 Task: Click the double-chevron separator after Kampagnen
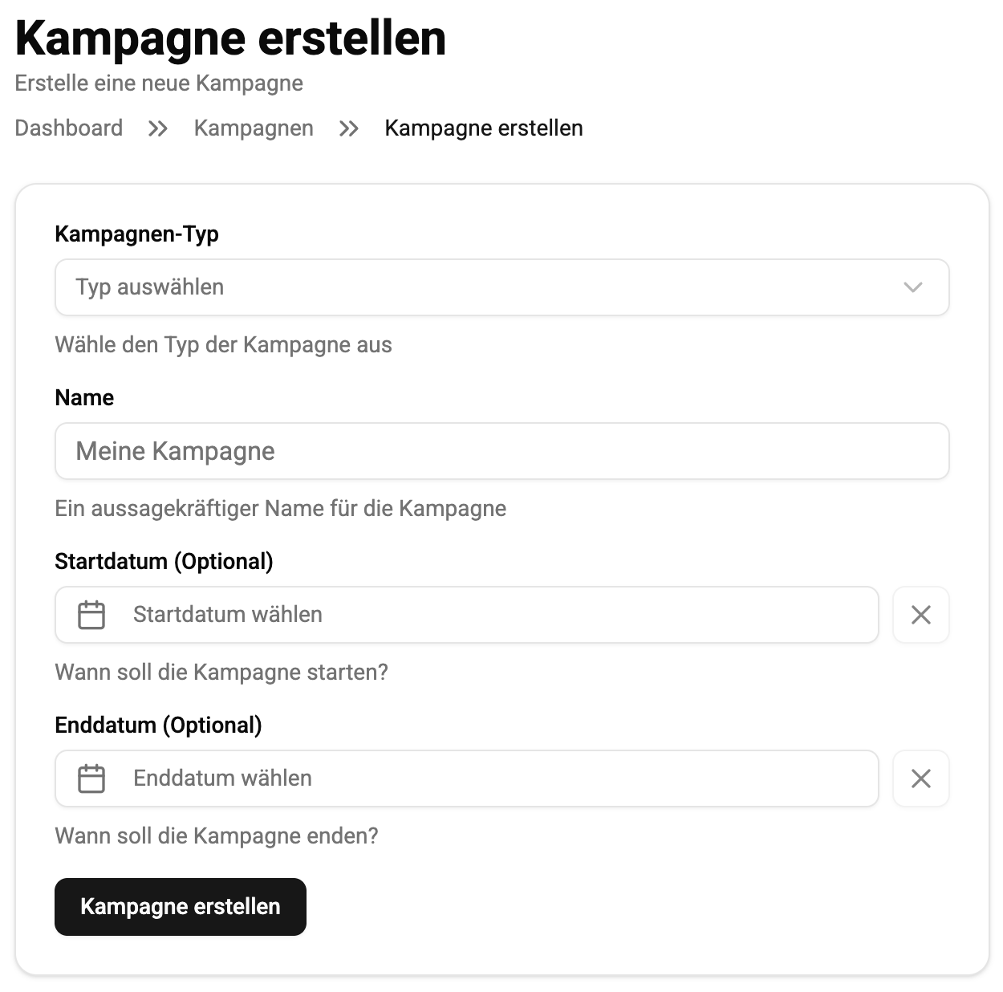pyautogui.click(x=349, y=128)
